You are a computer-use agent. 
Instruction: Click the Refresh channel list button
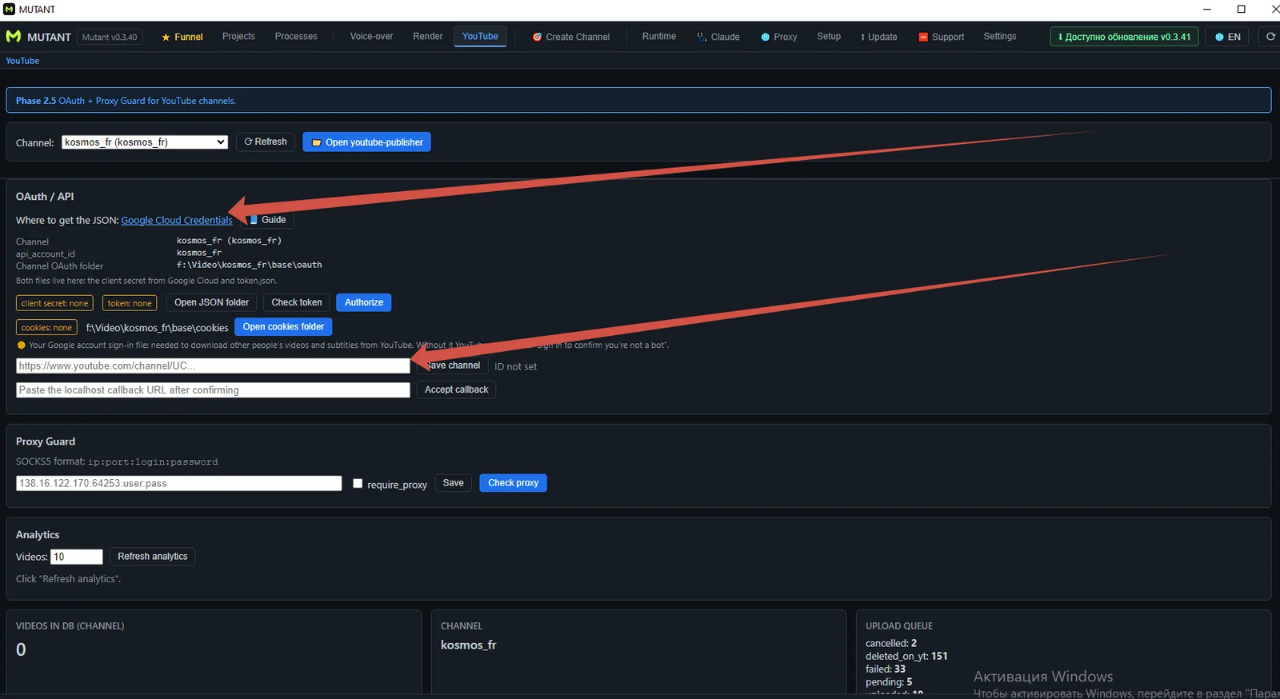[266, 142]
